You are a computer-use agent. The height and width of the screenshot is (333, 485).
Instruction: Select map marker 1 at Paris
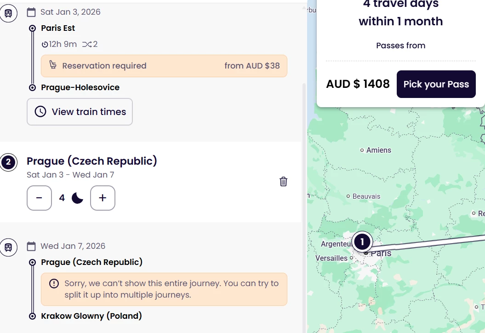[362, 241]
